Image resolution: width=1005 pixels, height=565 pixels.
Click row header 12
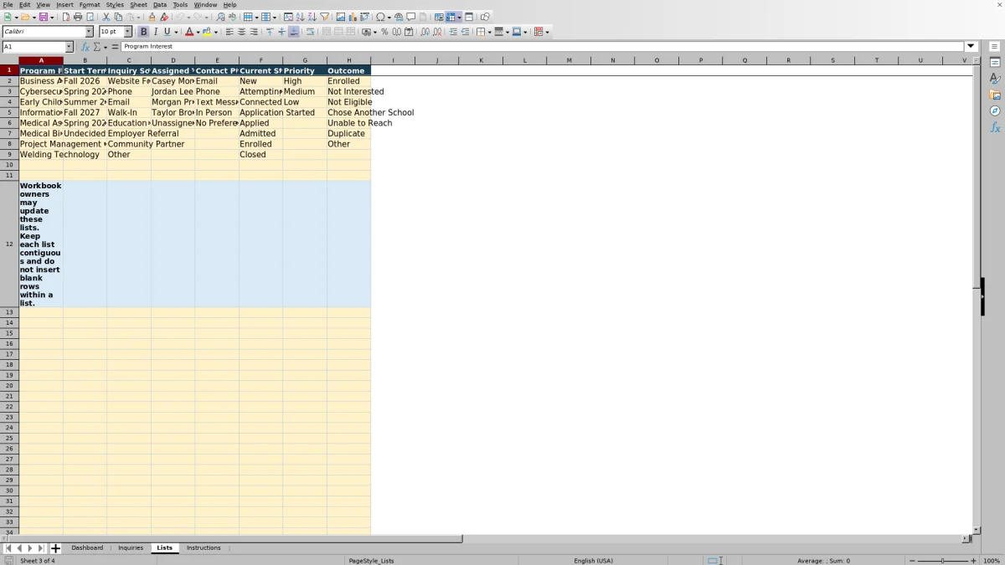tap(9, 244)
